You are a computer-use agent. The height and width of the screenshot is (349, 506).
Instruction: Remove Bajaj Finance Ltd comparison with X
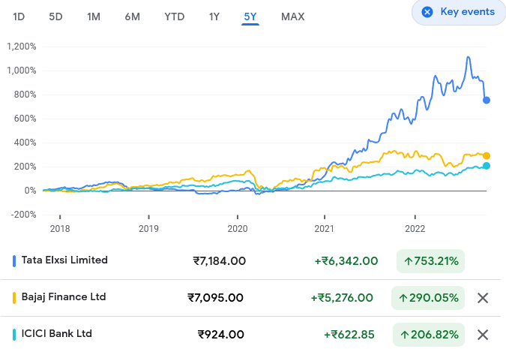(483, 298)
